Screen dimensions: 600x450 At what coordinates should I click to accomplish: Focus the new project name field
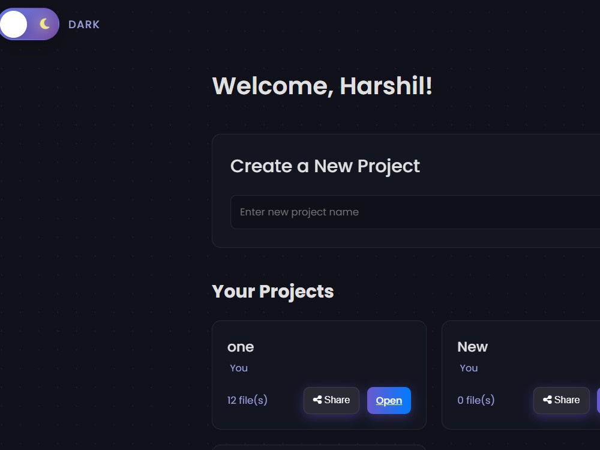click(415, 212)
